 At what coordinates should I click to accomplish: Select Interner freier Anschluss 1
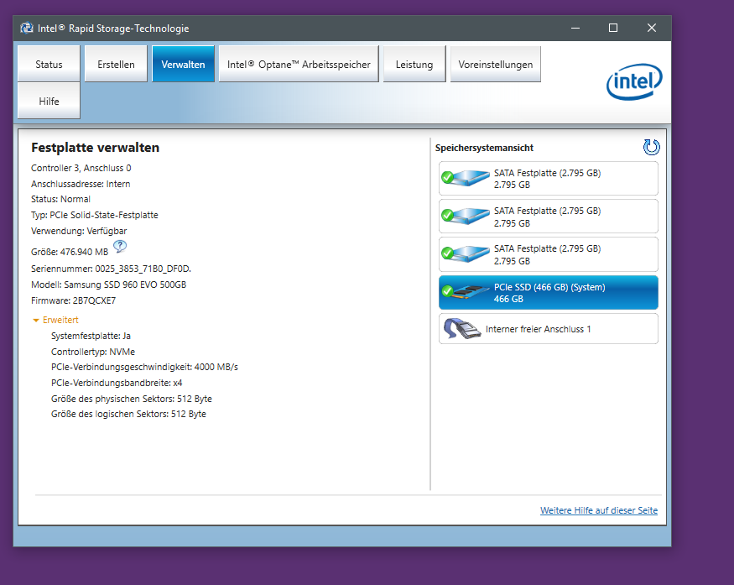(x=548, y=329)
